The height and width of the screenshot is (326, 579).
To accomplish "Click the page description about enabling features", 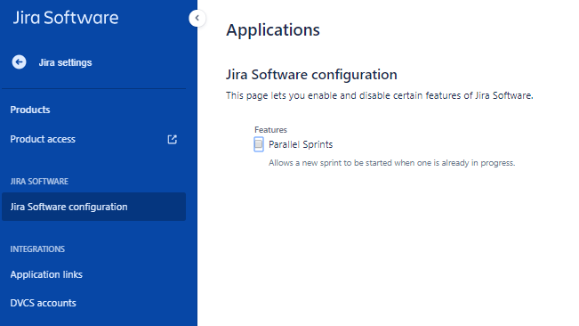I will click(380, 95).
